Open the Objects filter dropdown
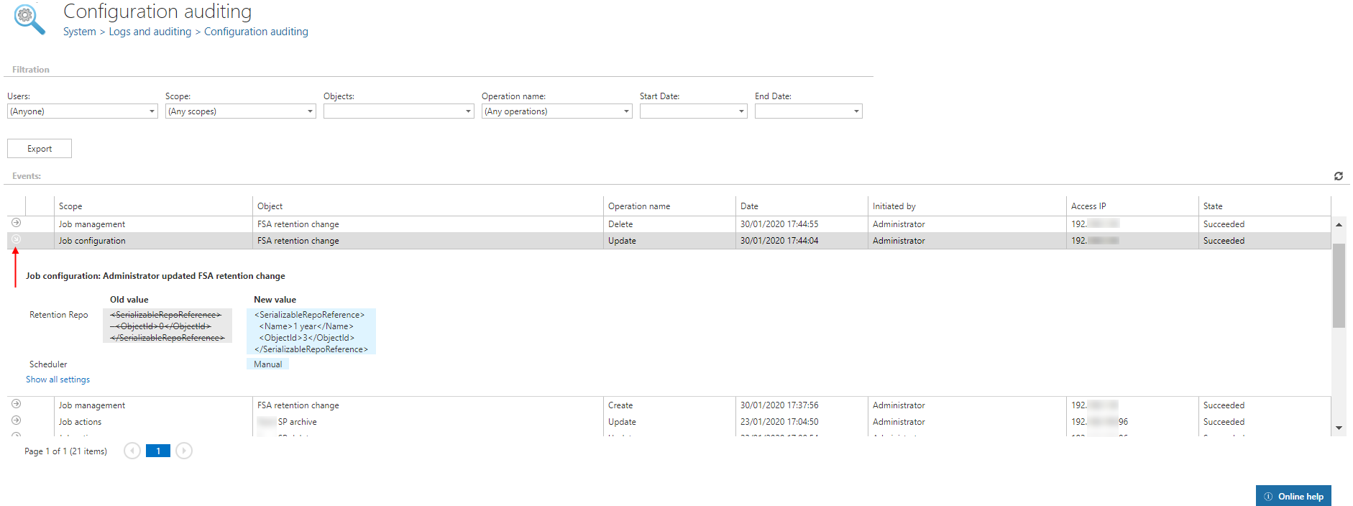 (468, 111)
